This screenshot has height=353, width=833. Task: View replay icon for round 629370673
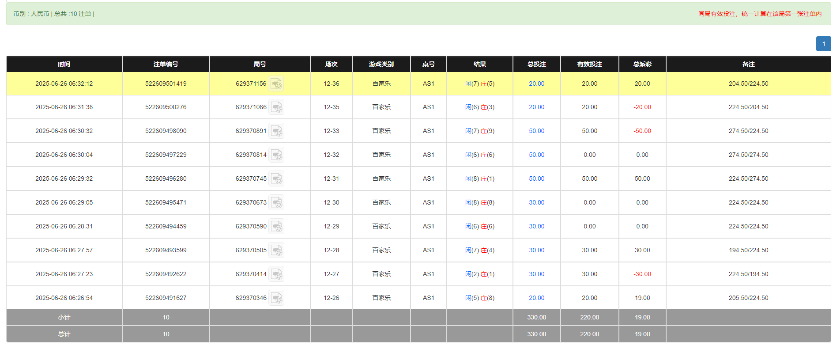276,203
